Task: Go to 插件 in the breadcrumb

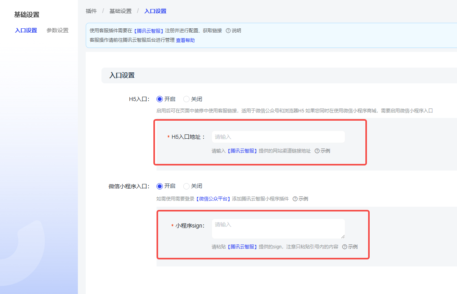Action: [91, 11]
